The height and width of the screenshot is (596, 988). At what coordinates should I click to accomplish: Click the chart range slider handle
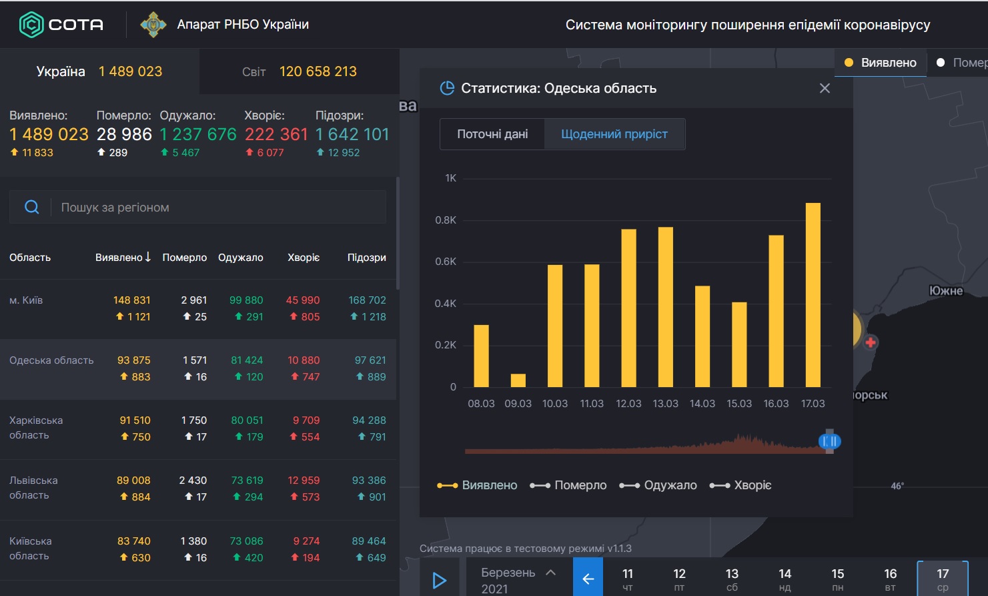829,441
